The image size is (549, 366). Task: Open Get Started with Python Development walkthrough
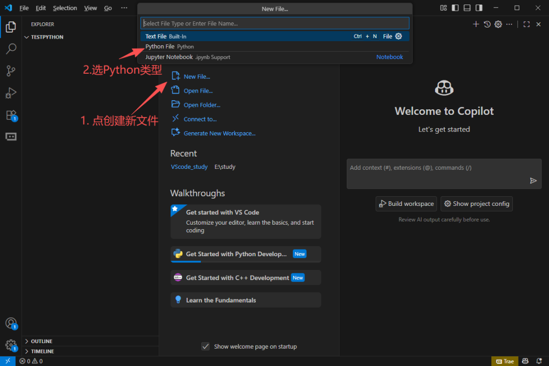pyautogui.click(x=246, y=254)
